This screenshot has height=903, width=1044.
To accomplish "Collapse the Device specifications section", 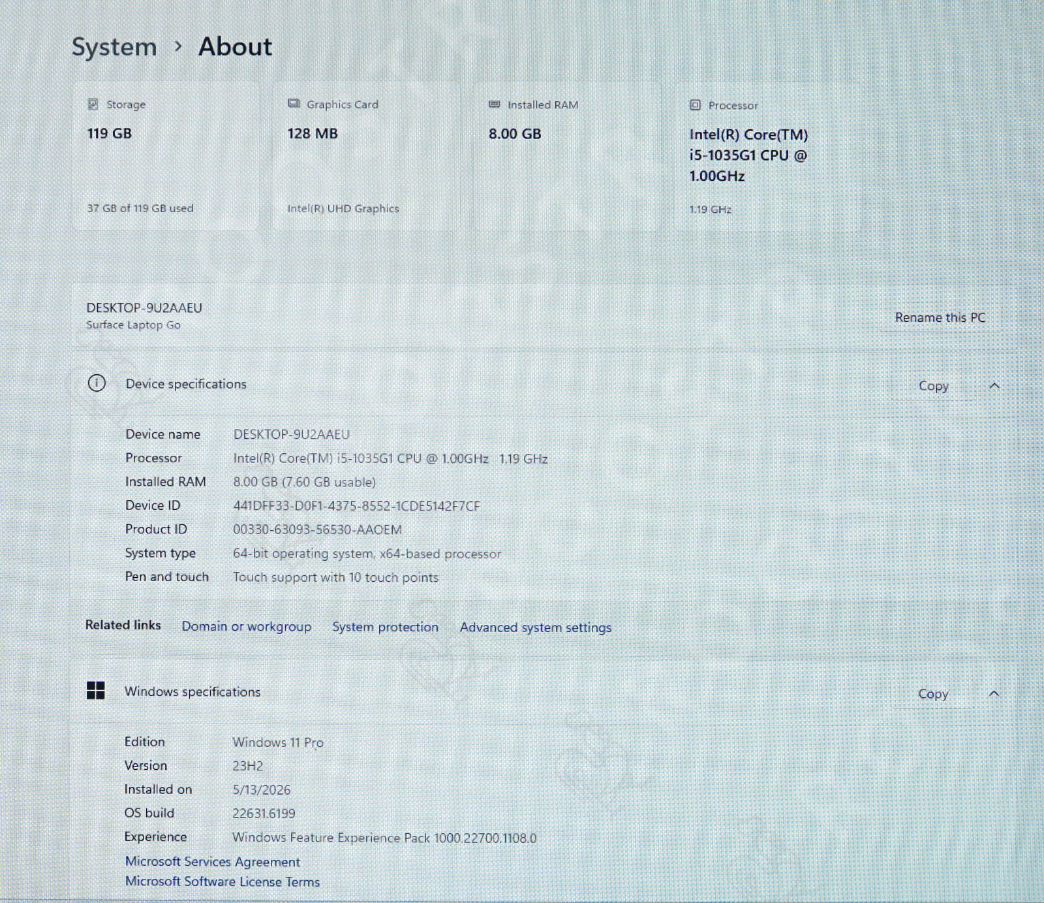I will 994,386.
